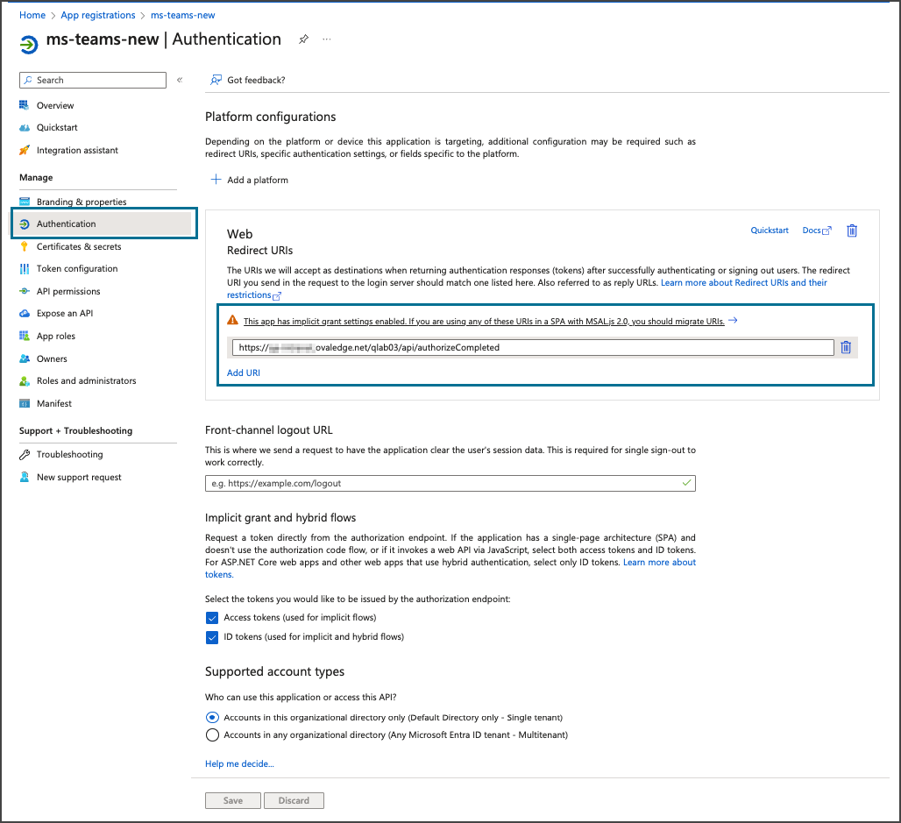Open Overview in the sidebar menu
The width and height of the screenshot is (901, 823).
pos(55,105)
